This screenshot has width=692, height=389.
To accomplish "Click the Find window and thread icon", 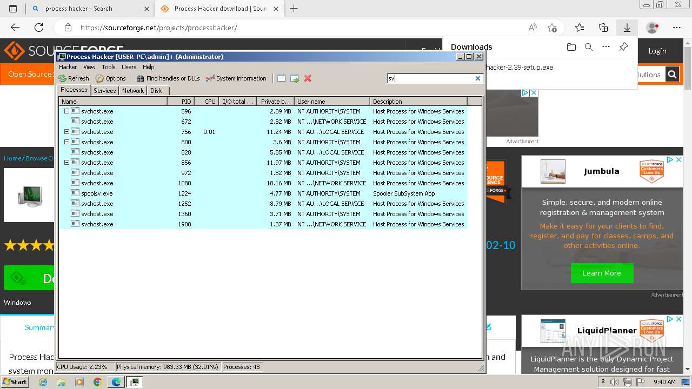I will [295, 78].
